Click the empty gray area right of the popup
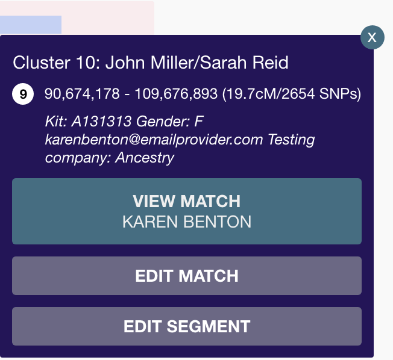Viewport: 393px width, 360px height. (x=383, y=200)
